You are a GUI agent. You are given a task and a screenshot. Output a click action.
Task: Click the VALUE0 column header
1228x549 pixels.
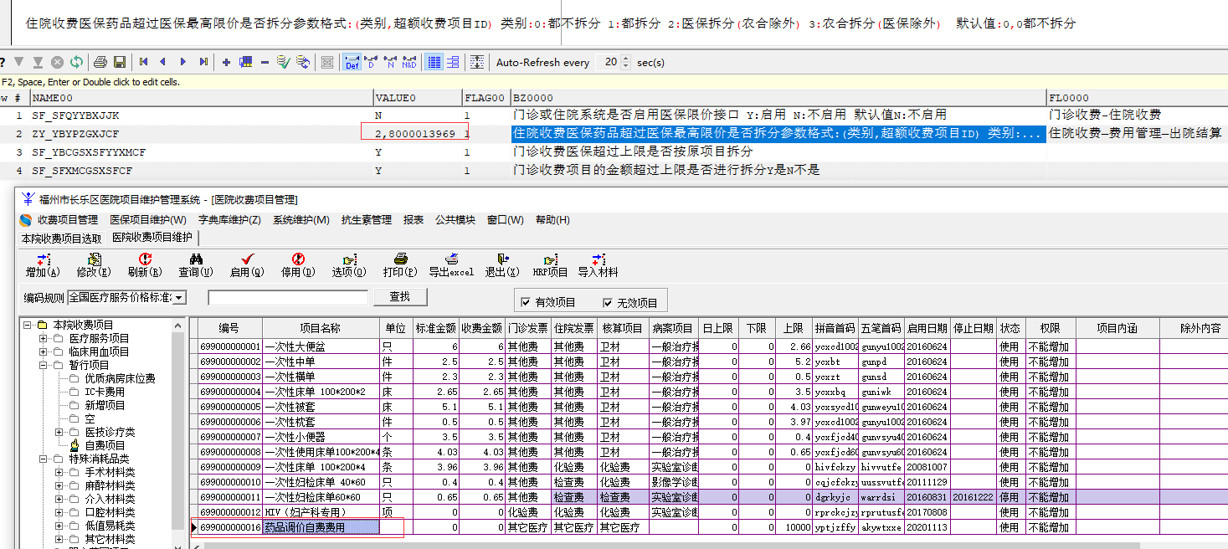(418, 98)
